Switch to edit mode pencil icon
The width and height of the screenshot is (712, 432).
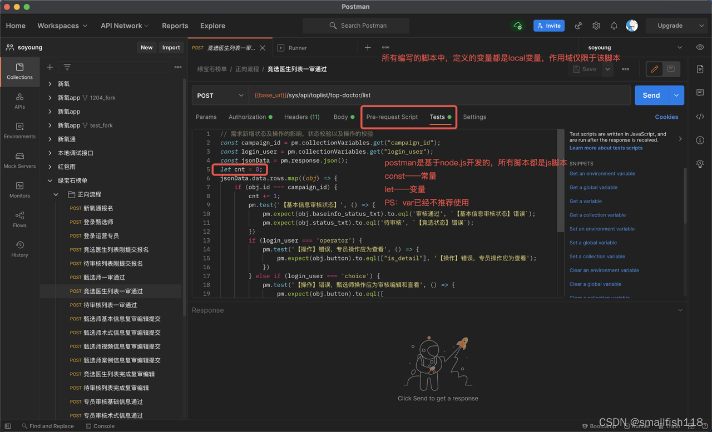click(655, 69)
